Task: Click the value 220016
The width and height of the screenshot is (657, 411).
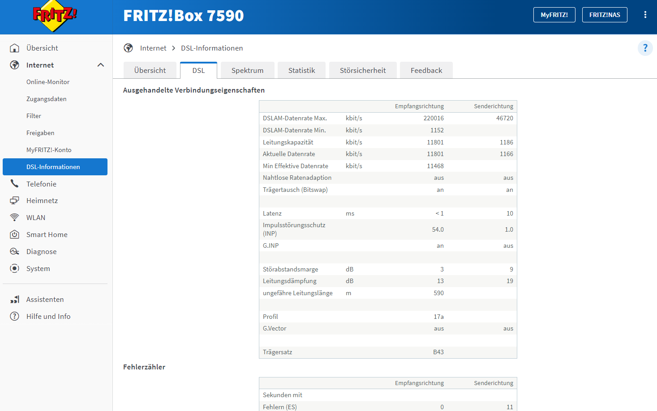Action: tap(434, 118)
